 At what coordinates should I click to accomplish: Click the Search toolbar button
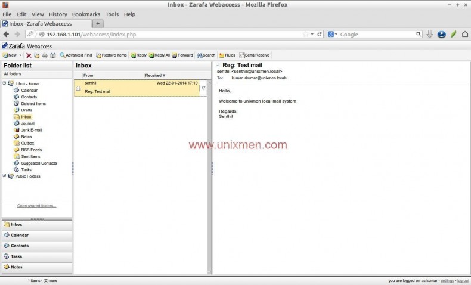(x=206, y=55)
